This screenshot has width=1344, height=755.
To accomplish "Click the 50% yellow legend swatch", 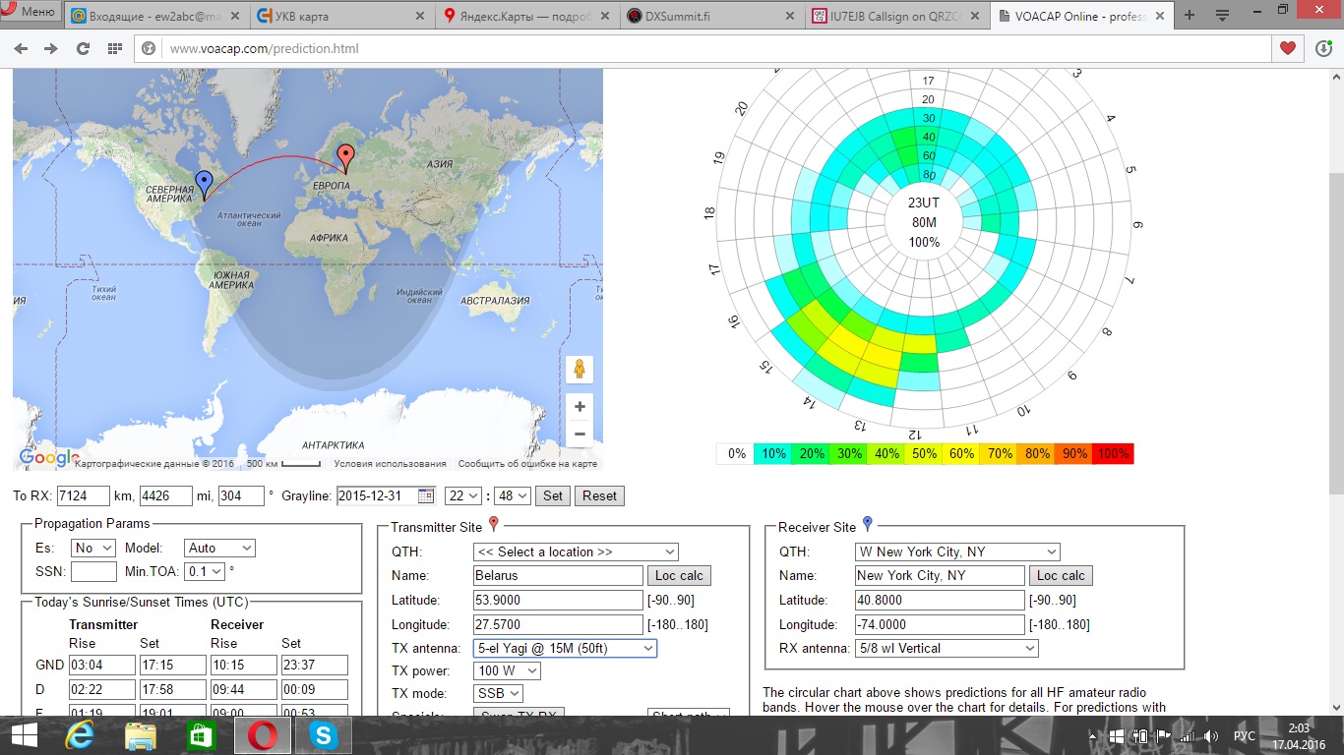I will [x=925, y=454].
